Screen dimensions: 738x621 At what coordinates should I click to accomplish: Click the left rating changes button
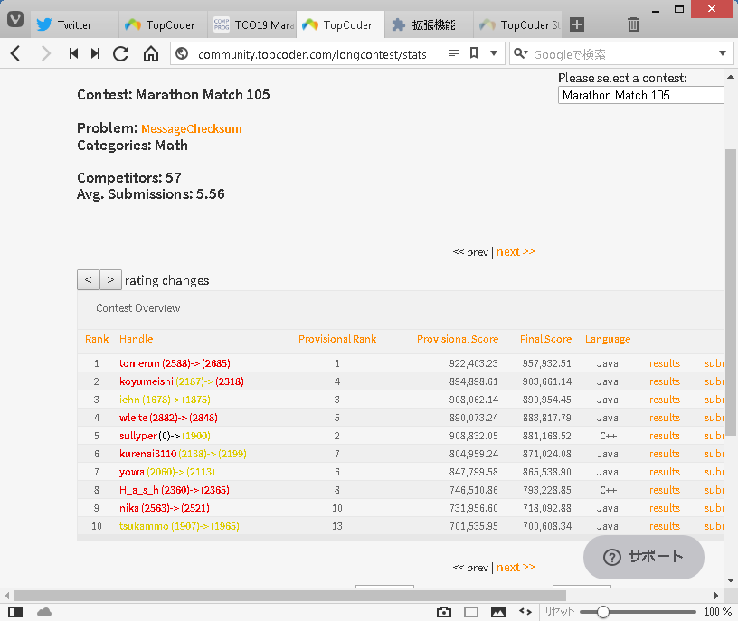point(88,279)
